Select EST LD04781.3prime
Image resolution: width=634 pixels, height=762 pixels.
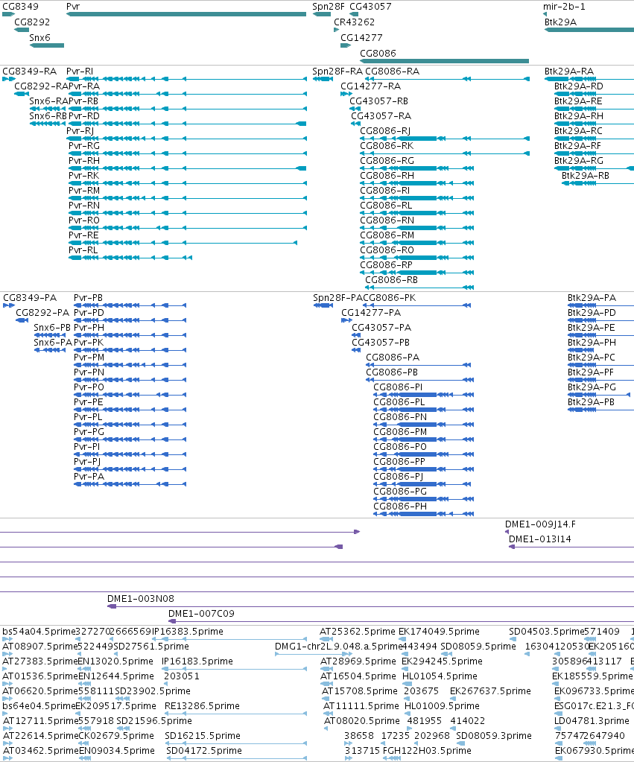[592, 721]
